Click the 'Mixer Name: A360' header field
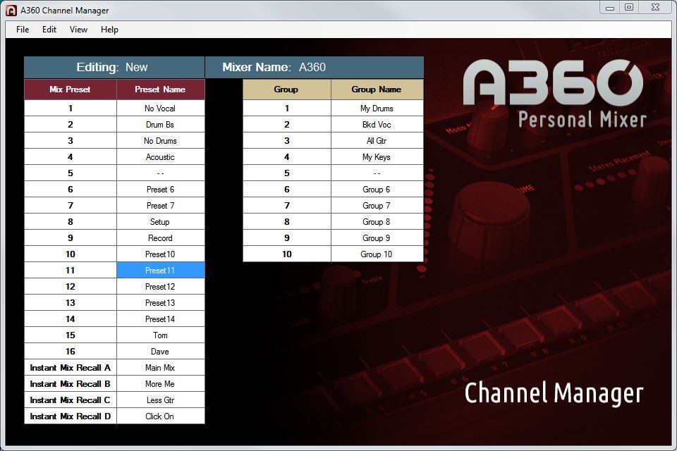Image resolution: width=677 pixels, height=451 pixels. (315, 68)
